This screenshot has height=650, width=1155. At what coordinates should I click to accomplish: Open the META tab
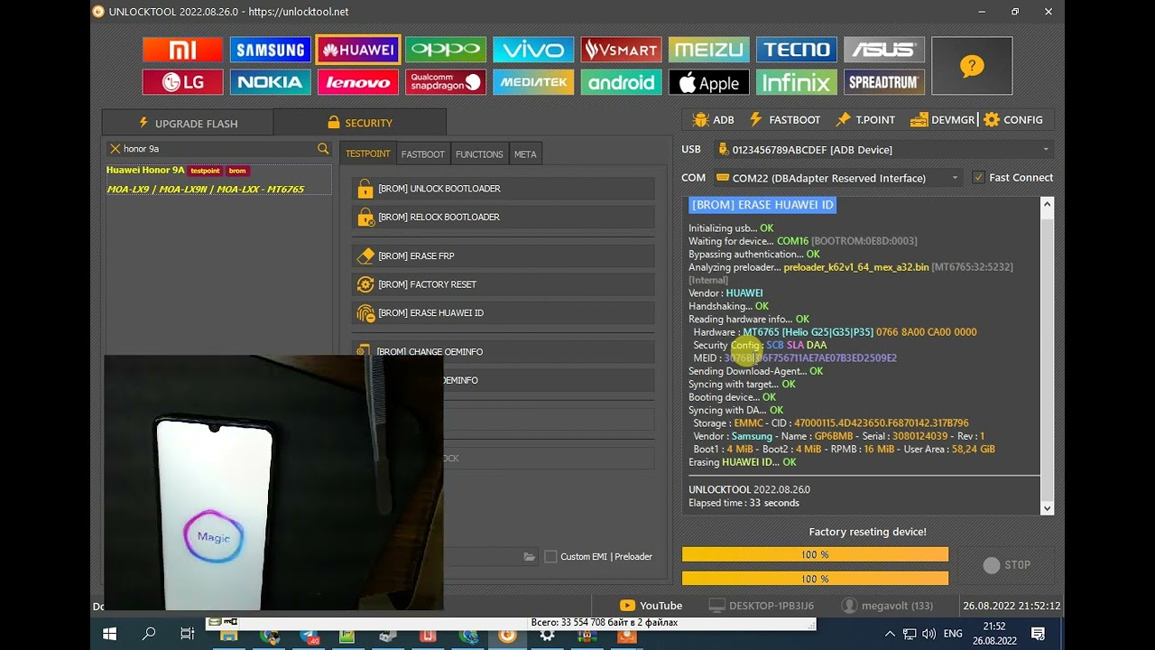pyautogui.click(x=525, y=154)
